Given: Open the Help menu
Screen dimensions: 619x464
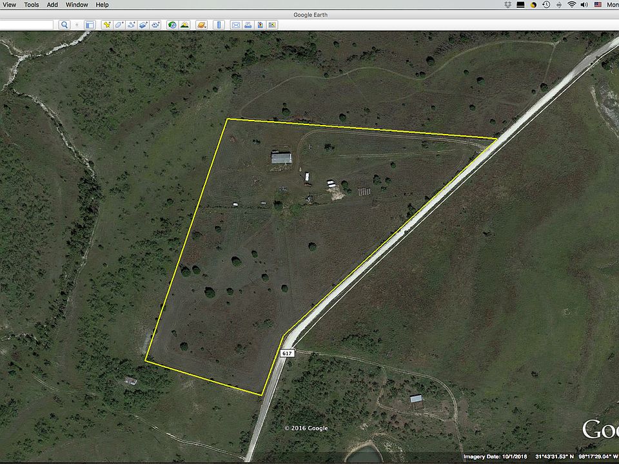Looking at the screenshot, I should pos(102,5).
